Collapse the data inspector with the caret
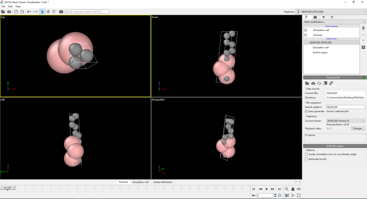The height and width of the screenshot is (199, 367). point(300,182)
